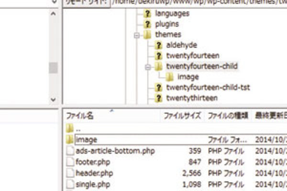Click the 1,098 file size cell
The image size is (287, 191).
click(192, 185)
